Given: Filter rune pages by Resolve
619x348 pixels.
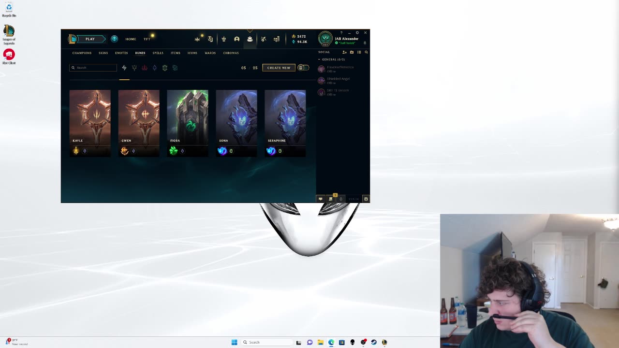Looking at the screenshot, I should point(165,68).
